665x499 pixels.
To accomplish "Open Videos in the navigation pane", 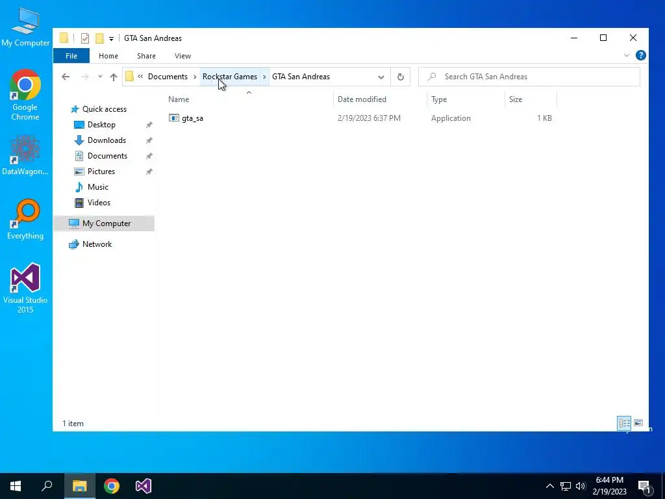I will (99, 203).
